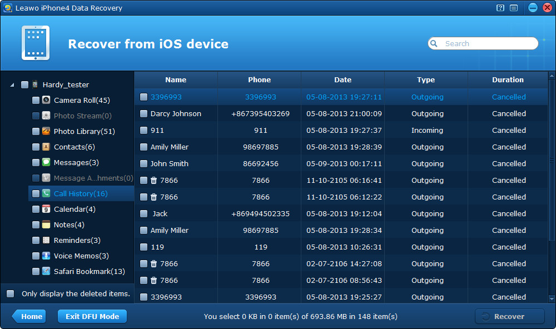Viewport: 556px width, 329px height.
Task: Click the Exit DFU Mode button
Action: coord(92,316)
